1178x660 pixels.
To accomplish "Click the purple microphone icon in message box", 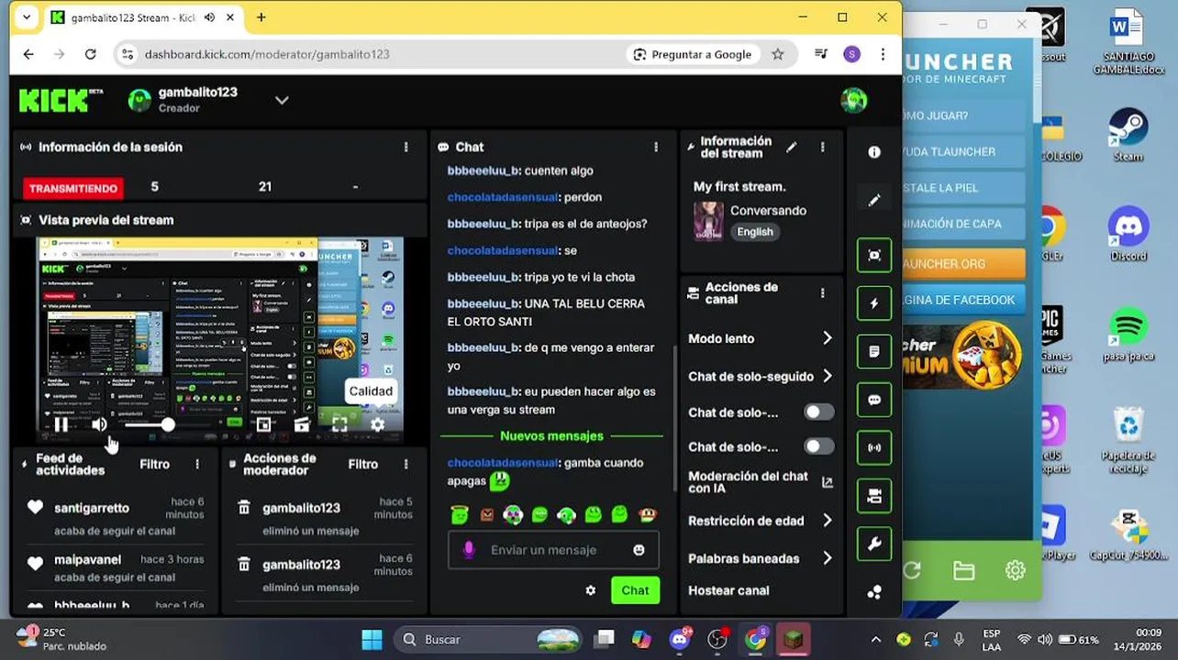I will [x=469, y=550].
